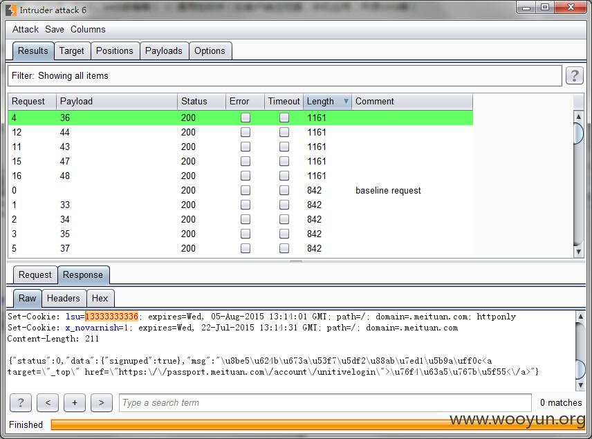Toggle Error checkbox for payload 44
The height and width of the screenshot is (439, 592).
246,132
